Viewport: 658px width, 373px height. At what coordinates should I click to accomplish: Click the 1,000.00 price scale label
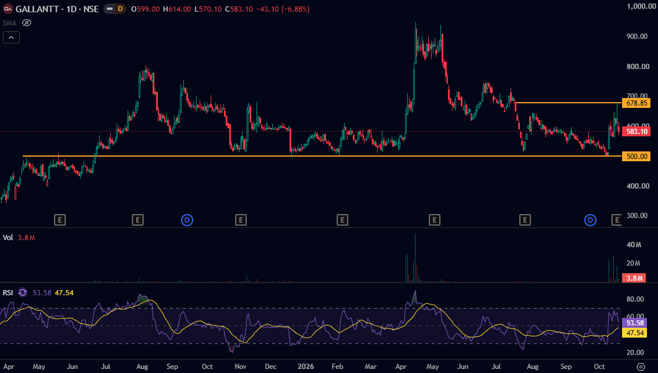(641, 6)
